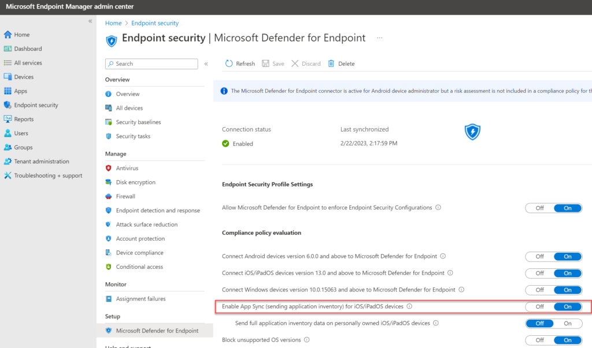Click the Android connector info banner
592x348 pixels.
click(x=402, y=91)
